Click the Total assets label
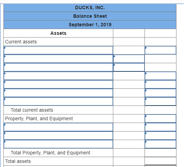184x167 pixels. coord(18,161)
